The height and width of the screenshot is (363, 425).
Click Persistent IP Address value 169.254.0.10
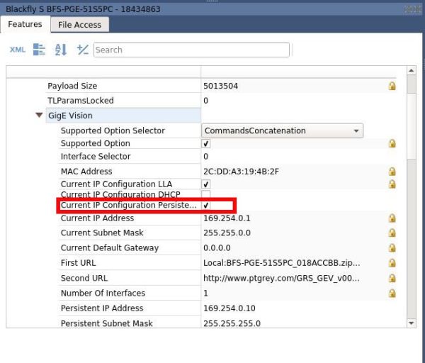(229, 308)
